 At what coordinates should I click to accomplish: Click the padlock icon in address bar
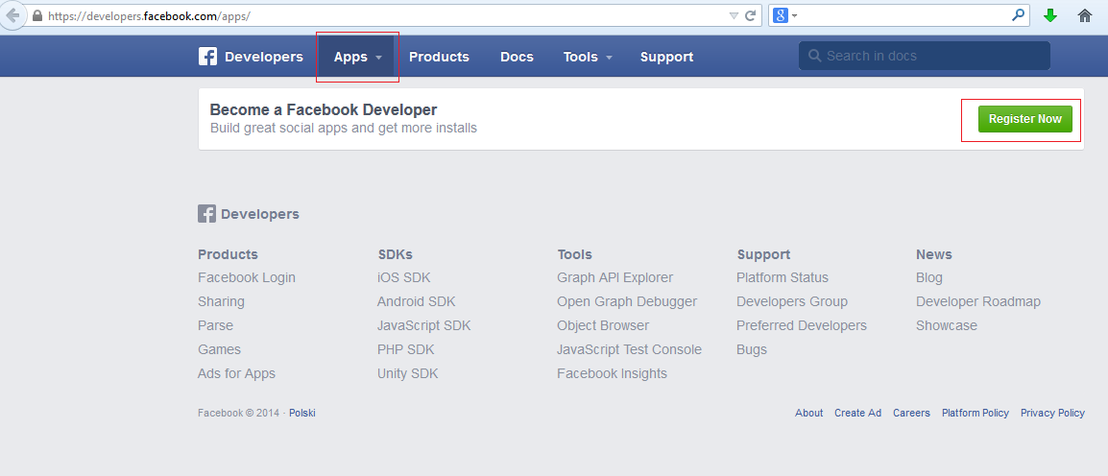click(x=37, y=14)
